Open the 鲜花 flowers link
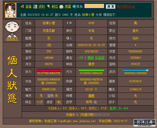The height and width of the screenshot is (128, 157). click(55, 7)
